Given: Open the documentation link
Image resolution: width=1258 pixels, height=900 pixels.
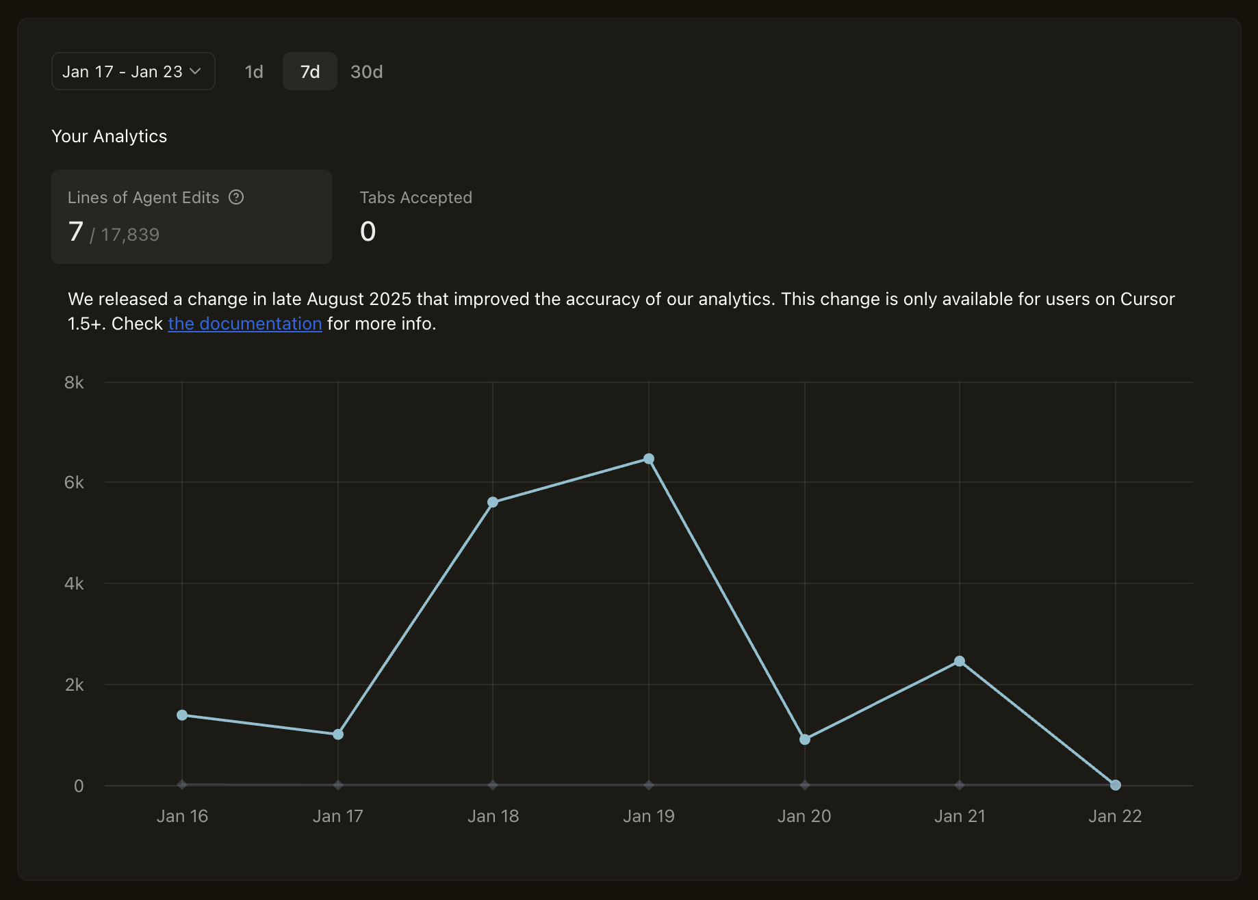Looking at the screenshot, I should point(244,323).
